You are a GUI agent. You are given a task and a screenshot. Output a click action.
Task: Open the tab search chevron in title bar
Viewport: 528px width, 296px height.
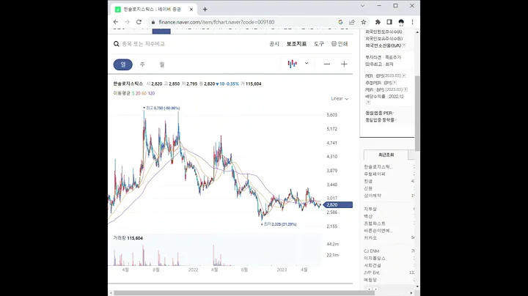pyautogui.click(x=363, y=6)
